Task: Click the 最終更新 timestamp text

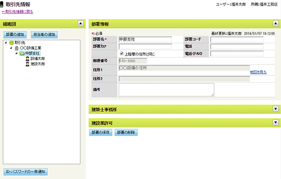Action: tap(243, 33)
